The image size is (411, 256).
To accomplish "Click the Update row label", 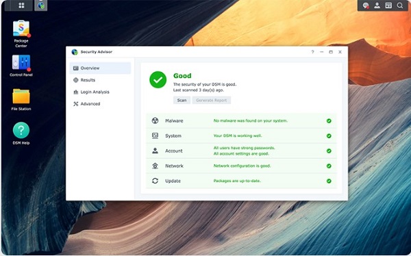I will (173, 181).
